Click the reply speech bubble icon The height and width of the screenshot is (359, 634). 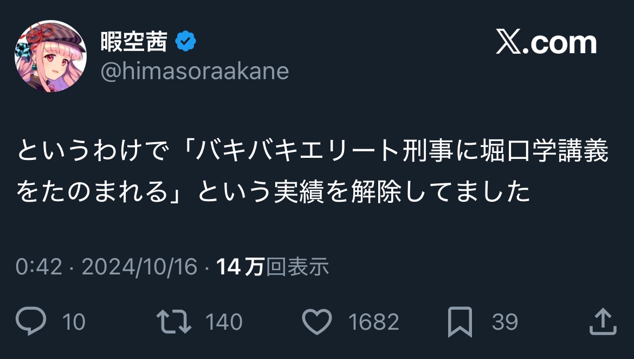[31, 322]
